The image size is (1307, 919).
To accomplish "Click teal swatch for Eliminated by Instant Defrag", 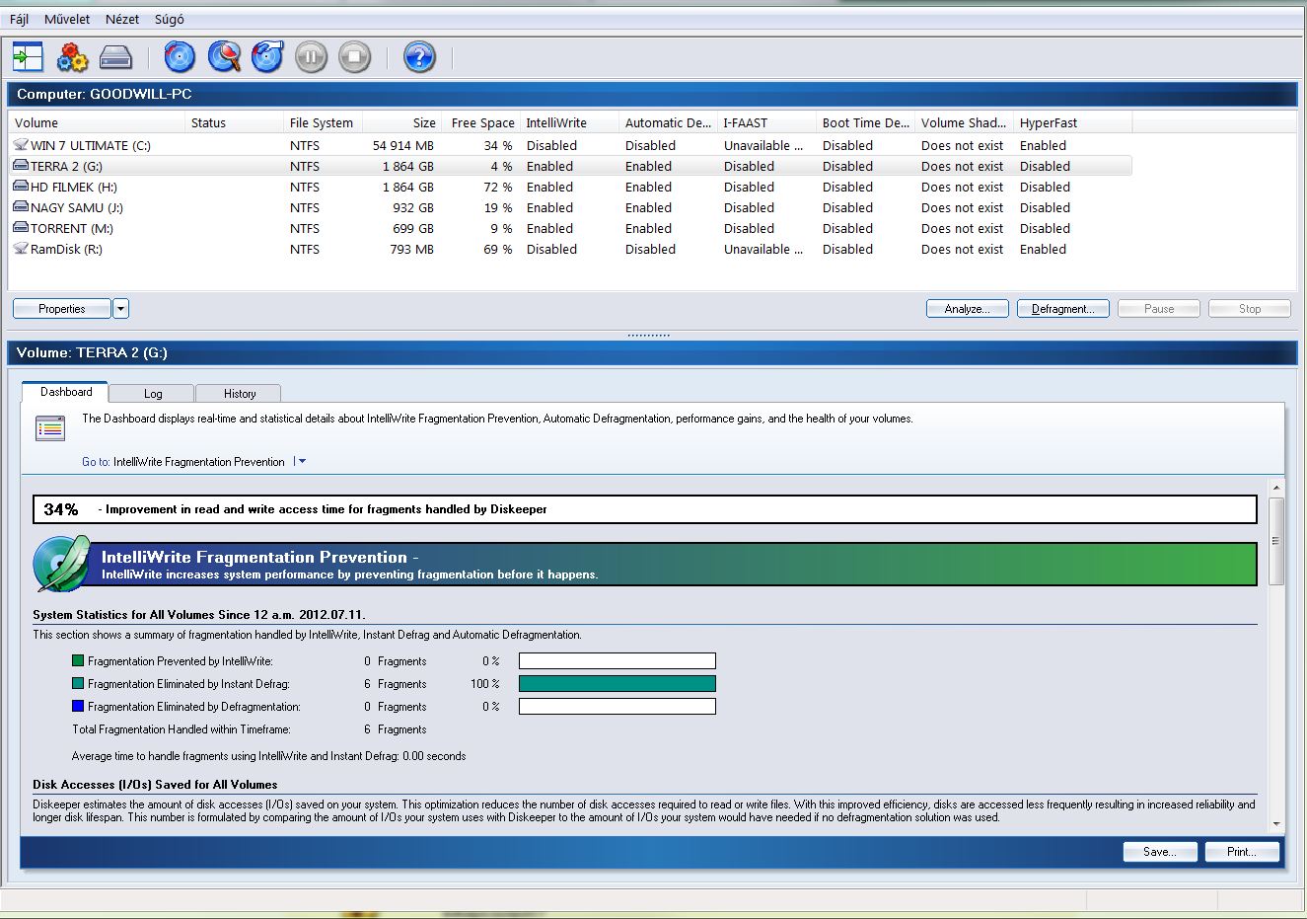I will pos(78,683).
